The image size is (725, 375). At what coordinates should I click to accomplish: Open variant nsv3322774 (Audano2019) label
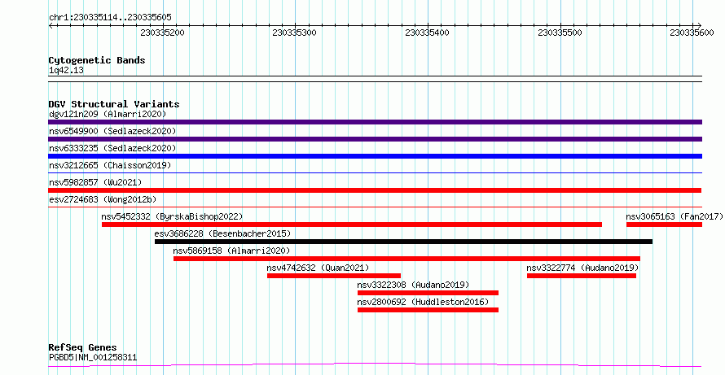click(582, 268)
